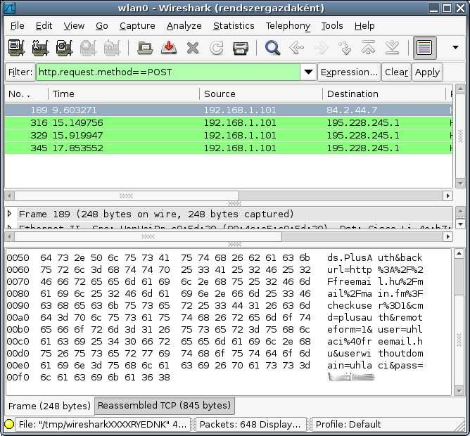Viewport: 470px width, 436px height.
Task: Click the Expression... button
Action: (x=349, y=72)
